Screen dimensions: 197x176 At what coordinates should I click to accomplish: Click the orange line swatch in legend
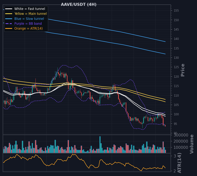click(x=9, y=28)
